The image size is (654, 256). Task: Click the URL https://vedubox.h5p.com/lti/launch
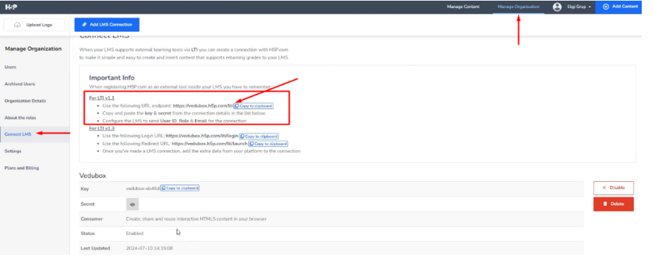pyautogui.click(x=210, y=143)
